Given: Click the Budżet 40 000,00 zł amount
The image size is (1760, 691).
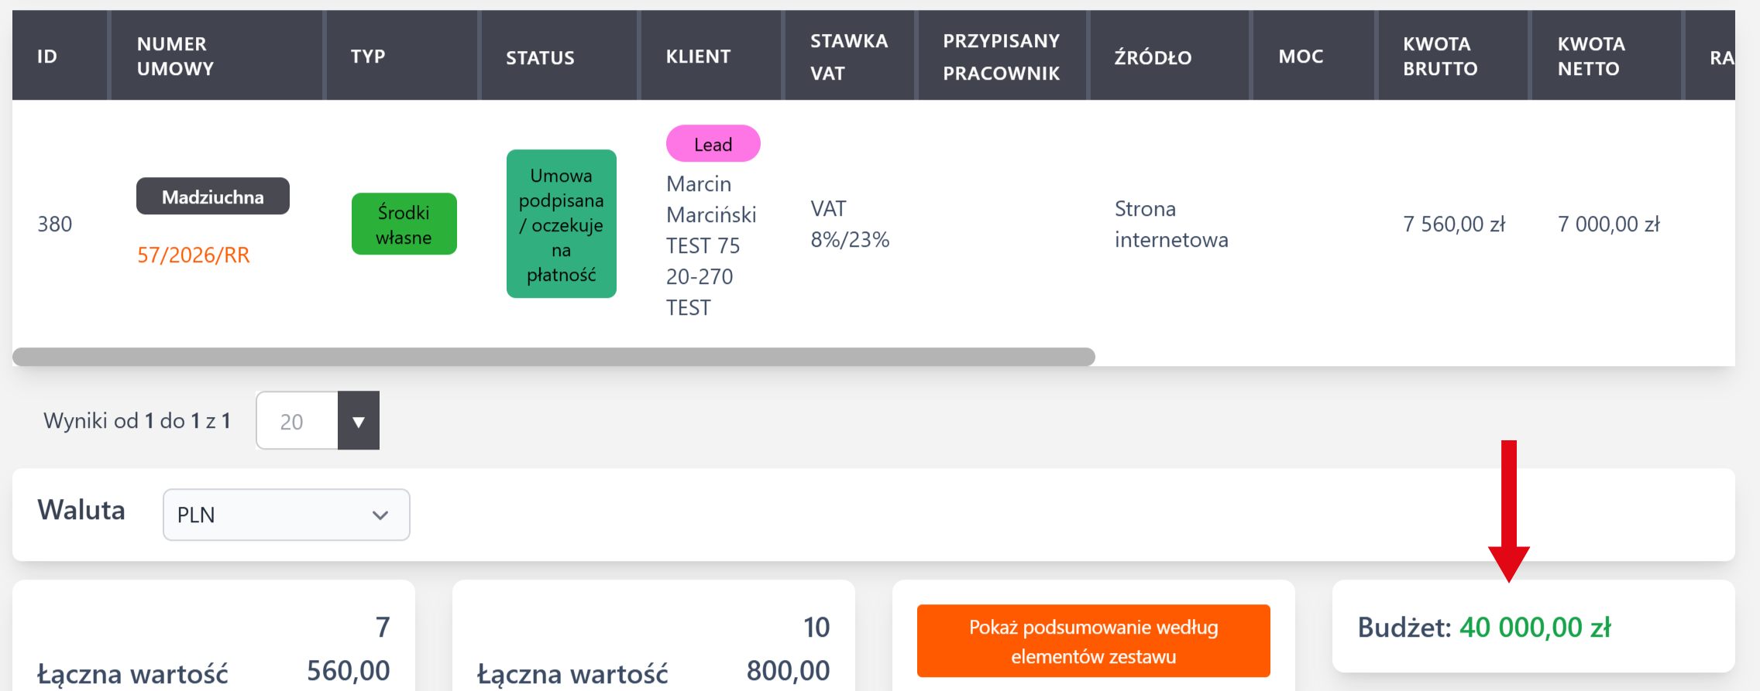Looking at the screenshot, I should tap(1535, 628).
